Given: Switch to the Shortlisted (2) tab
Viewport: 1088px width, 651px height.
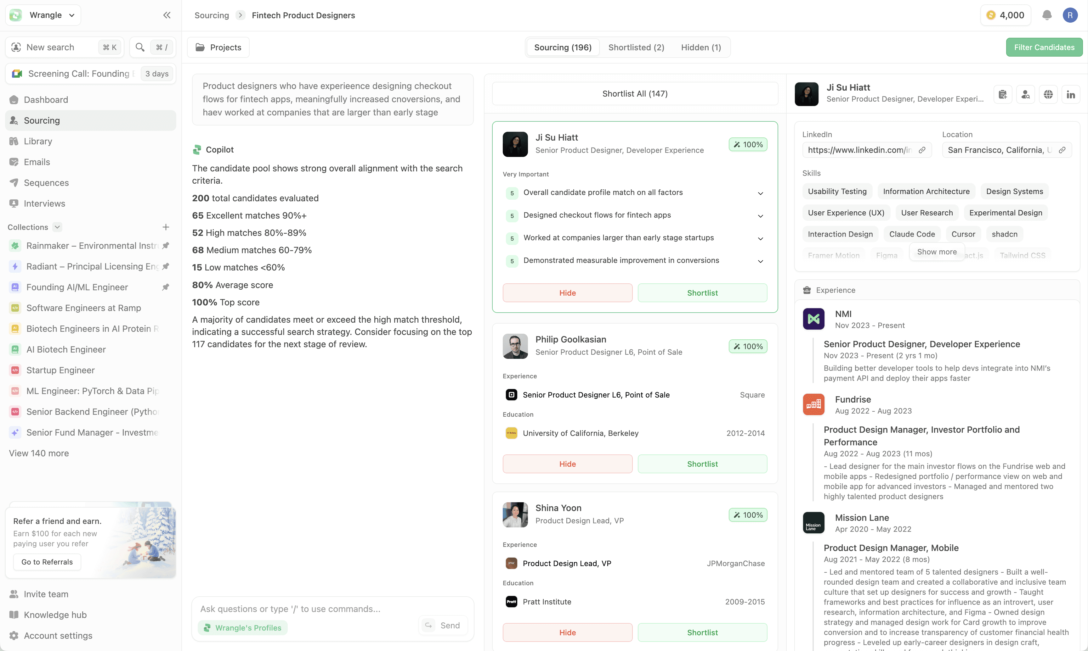Looking at the screenshot, I should (636, 47).
